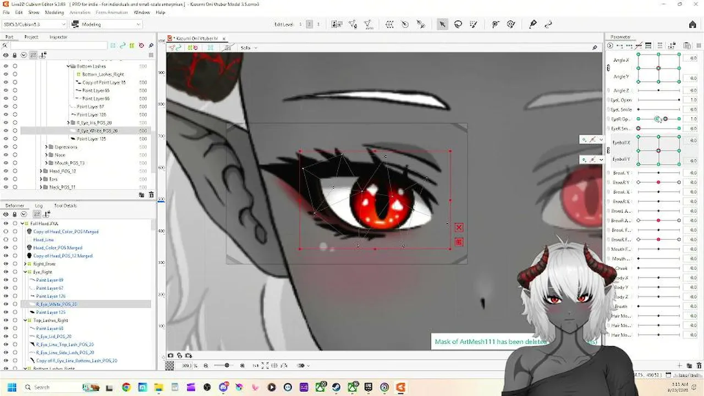Click the lock icon in Part panel header
The height and width of the screenshot is (396, 704).
(x=15, y=55)
